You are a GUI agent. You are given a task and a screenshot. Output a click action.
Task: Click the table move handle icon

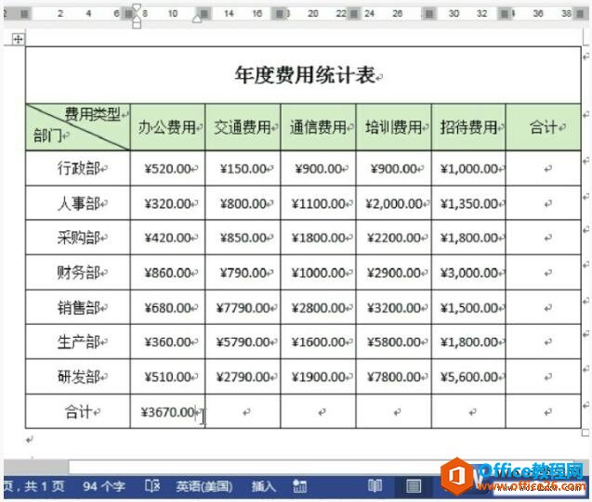point(18,39)
